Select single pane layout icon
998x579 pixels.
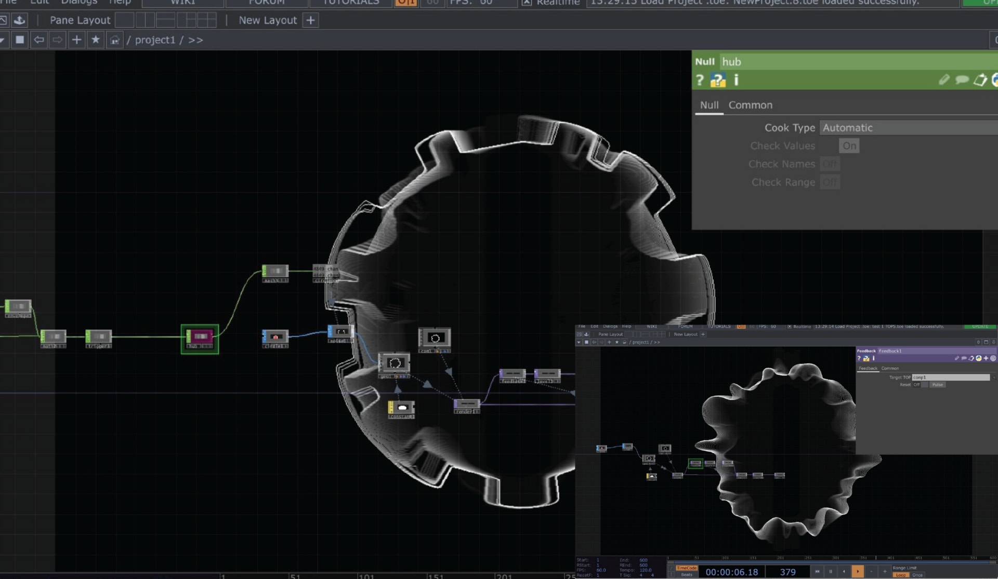tap(124, 20)
